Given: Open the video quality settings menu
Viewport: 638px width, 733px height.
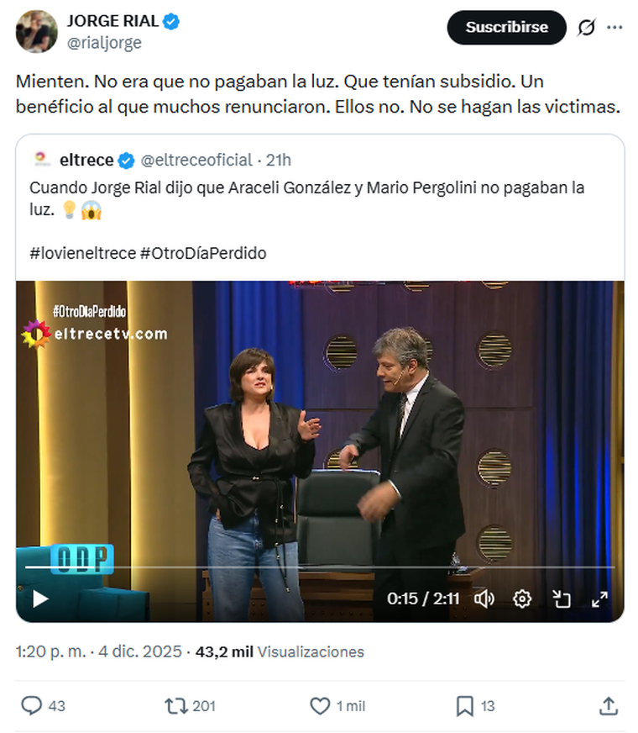Looking at the screenshot, I should [522, 600].
